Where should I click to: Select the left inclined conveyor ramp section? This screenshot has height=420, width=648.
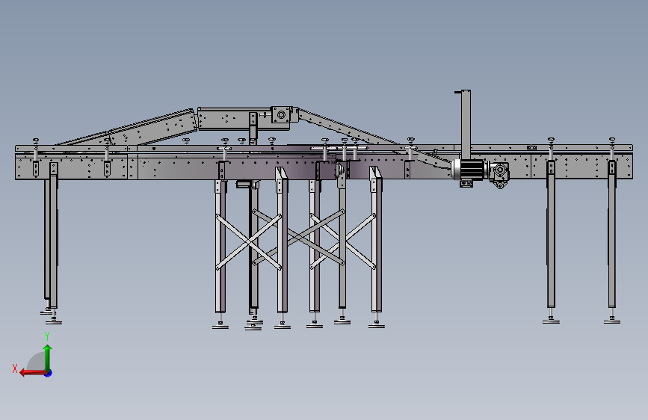[153, 127]
